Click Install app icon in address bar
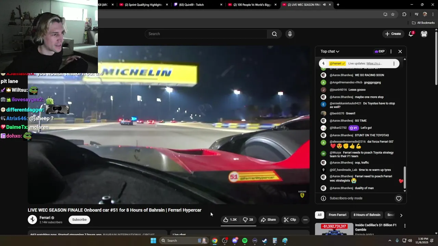This screenshot has height=246, width=438. pyautogui.click(x=385, y=14)
